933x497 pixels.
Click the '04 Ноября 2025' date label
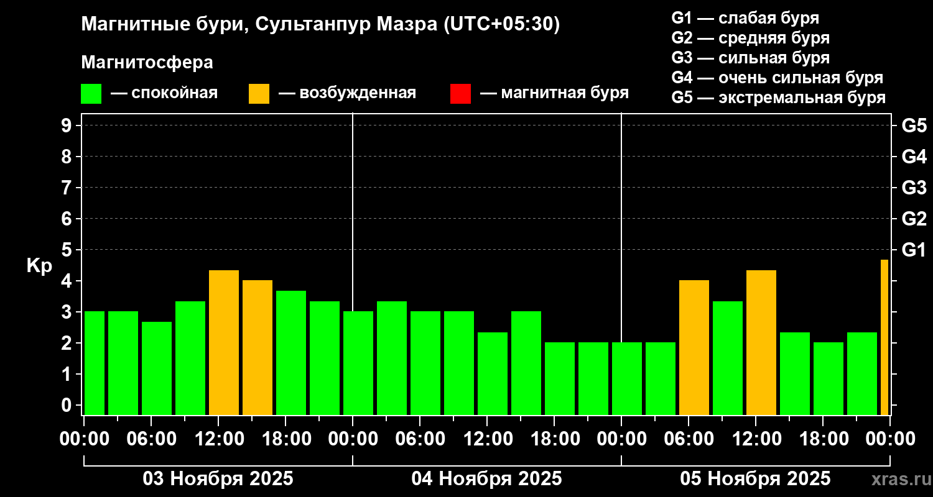click(486, 479)
